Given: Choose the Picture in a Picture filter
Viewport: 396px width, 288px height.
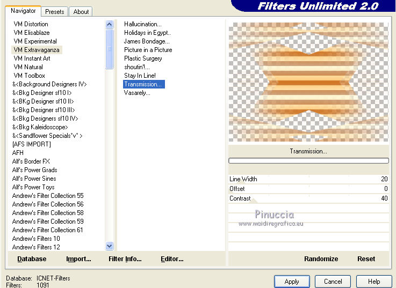Looking at the screenshot, I should click(x=148, y=50).
